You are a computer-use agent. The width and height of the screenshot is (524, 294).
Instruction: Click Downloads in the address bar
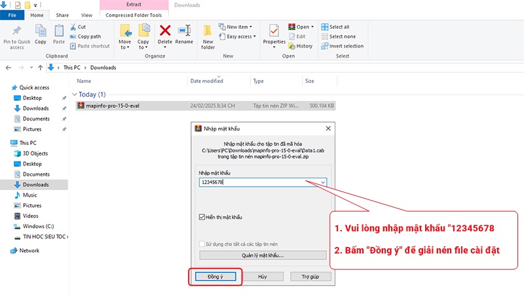(103, 68)
